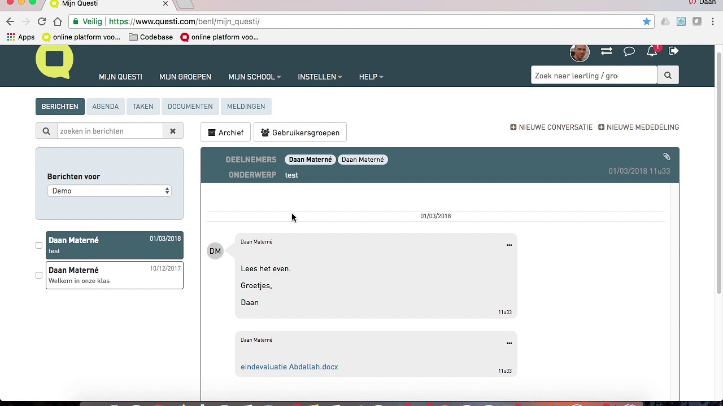Screen dimensions: 723x406
Task: Open the red-icon 'online platform voo...' bookmark
Action: click(220, 37)
